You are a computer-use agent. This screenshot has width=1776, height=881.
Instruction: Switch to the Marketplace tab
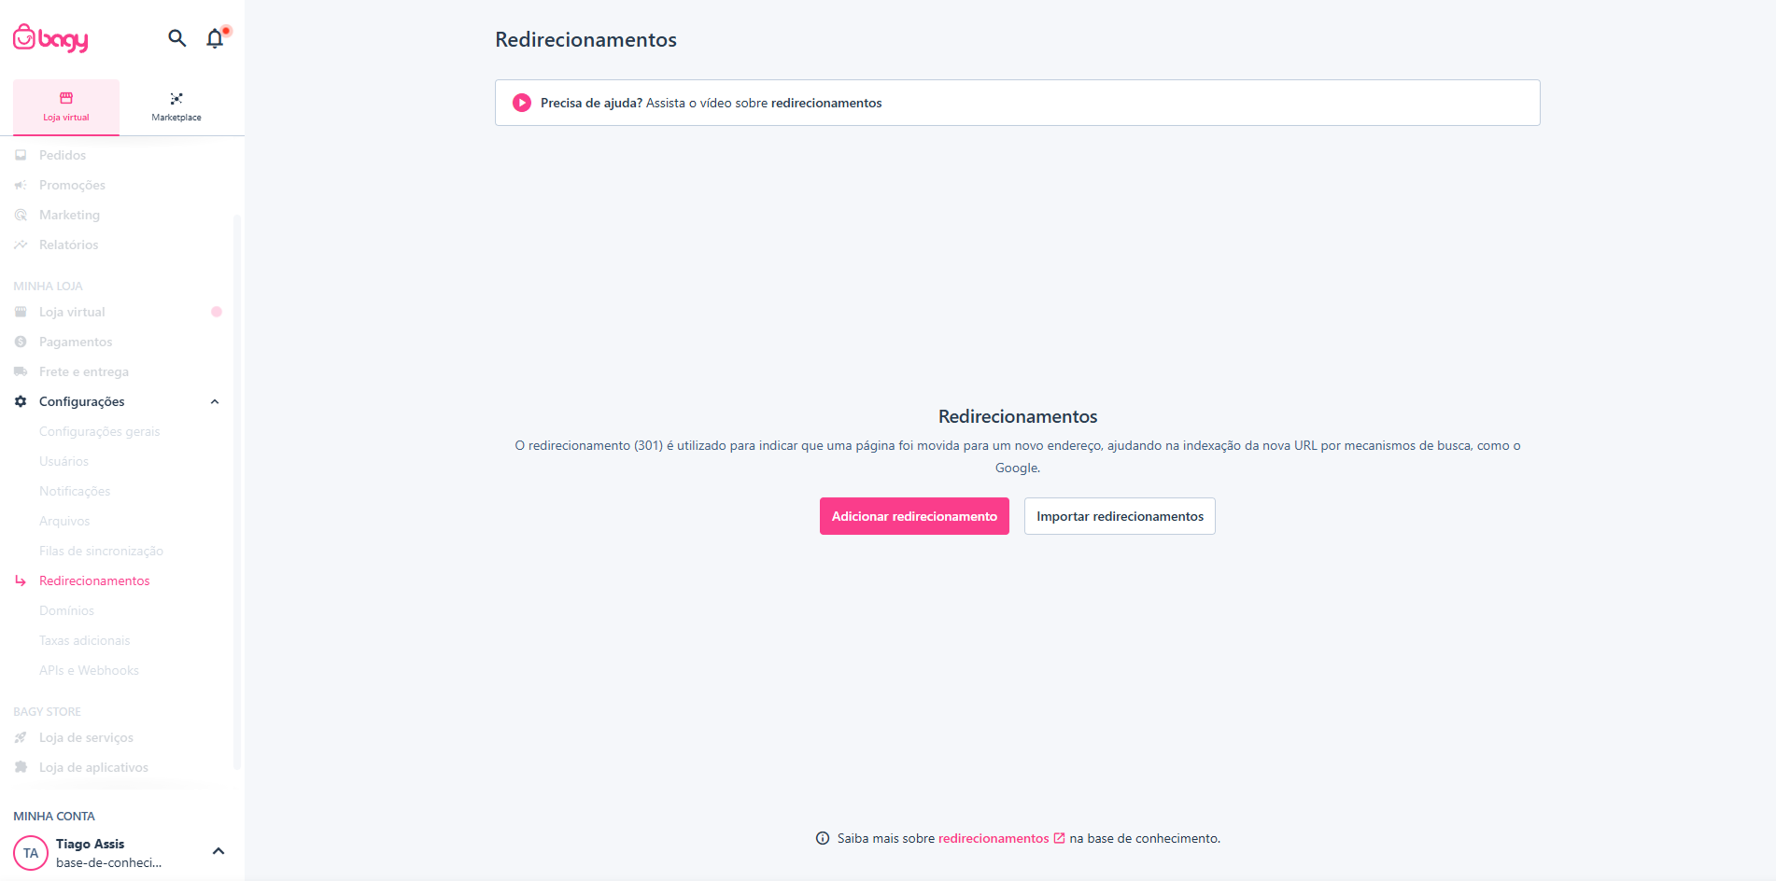point(176,107)
